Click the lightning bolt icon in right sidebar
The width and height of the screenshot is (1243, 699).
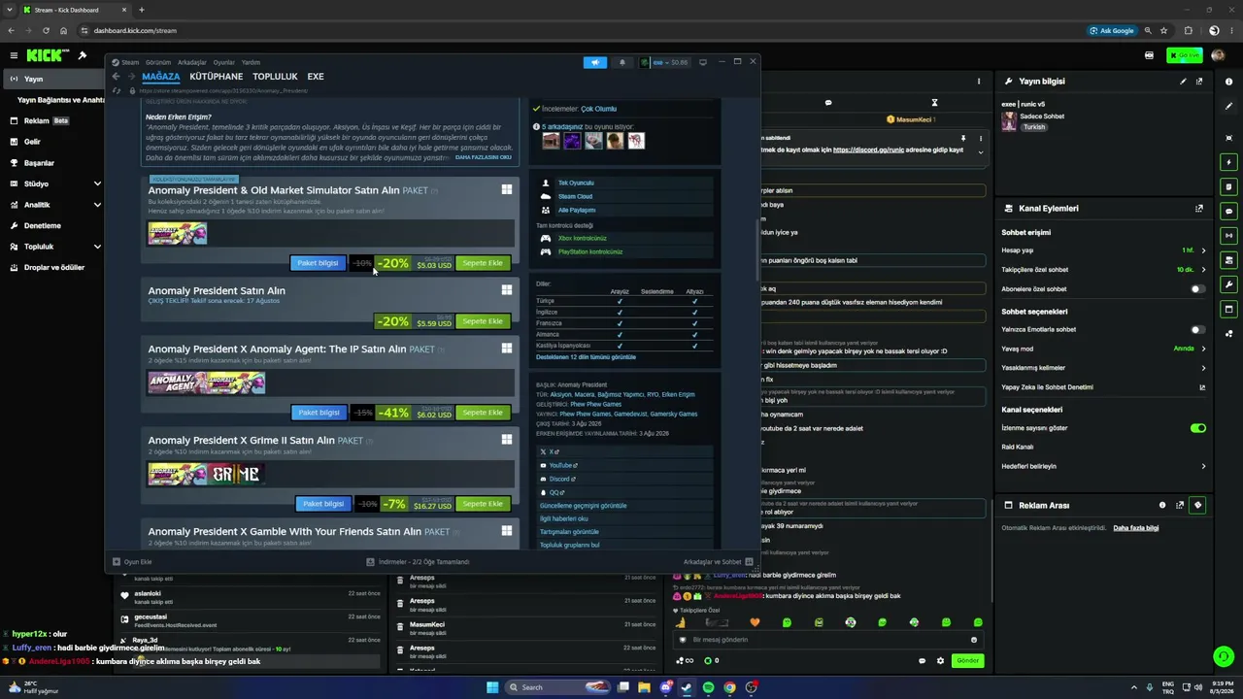click(1229, 162)
